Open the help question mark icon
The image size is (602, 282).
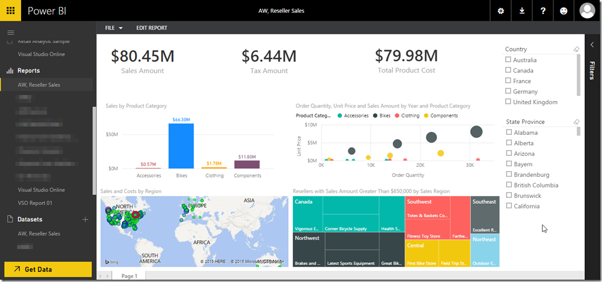tap(543, 11)
